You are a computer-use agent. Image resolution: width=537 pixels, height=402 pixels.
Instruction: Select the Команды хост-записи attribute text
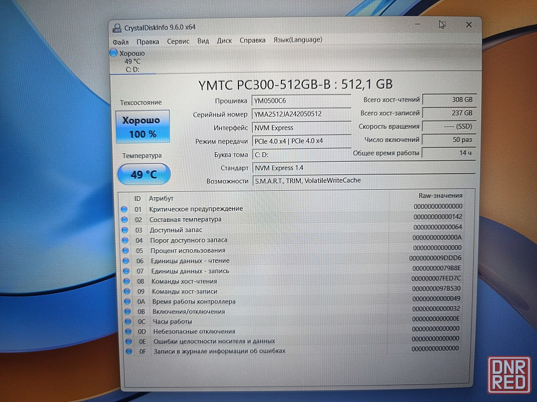[185, 292]
